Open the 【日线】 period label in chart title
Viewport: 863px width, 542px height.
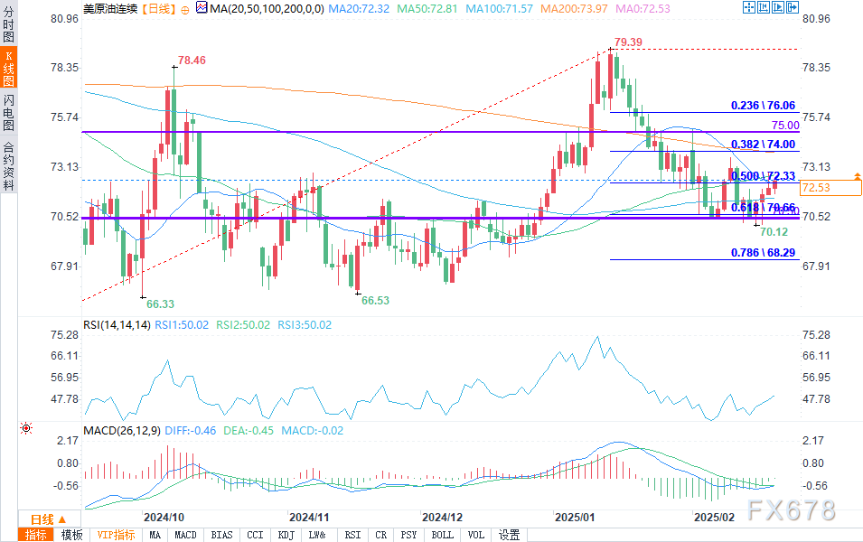(x=158, y=9)
